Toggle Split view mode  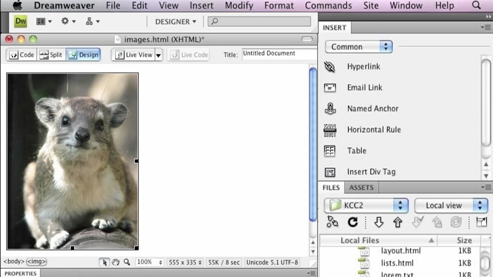point(51,55)
